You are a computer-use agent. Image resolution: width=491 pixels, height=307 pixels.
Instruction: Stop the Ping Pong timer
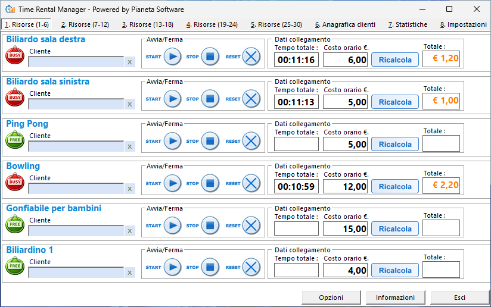coord(210,141)
